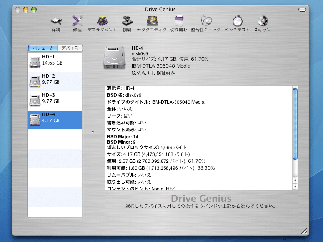Click the '表示名: HD-4' line
The width and height of the screenshot is (323, 242).
point(120,88)
